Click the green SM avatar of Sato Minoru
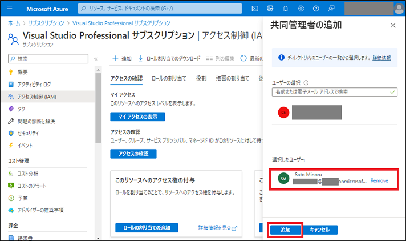This screenshot has width=406, height=241. (283, 179)
